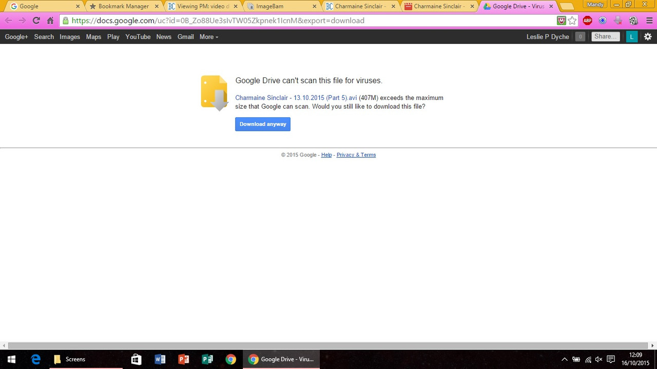This screenshot has width=657, height=369.
Task: Open the Windows Start menu
Action: tap(11, 359)
